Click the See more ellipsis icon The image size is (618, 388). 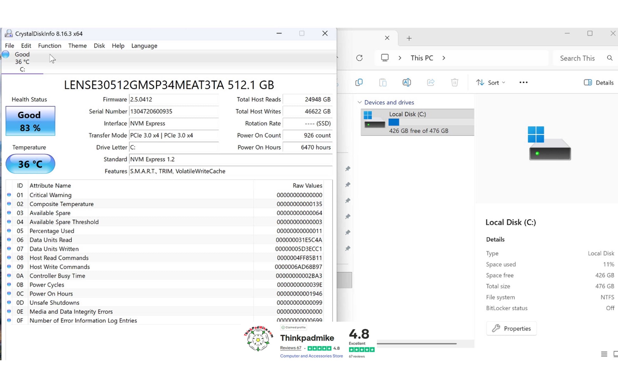(x=523, y=82)
